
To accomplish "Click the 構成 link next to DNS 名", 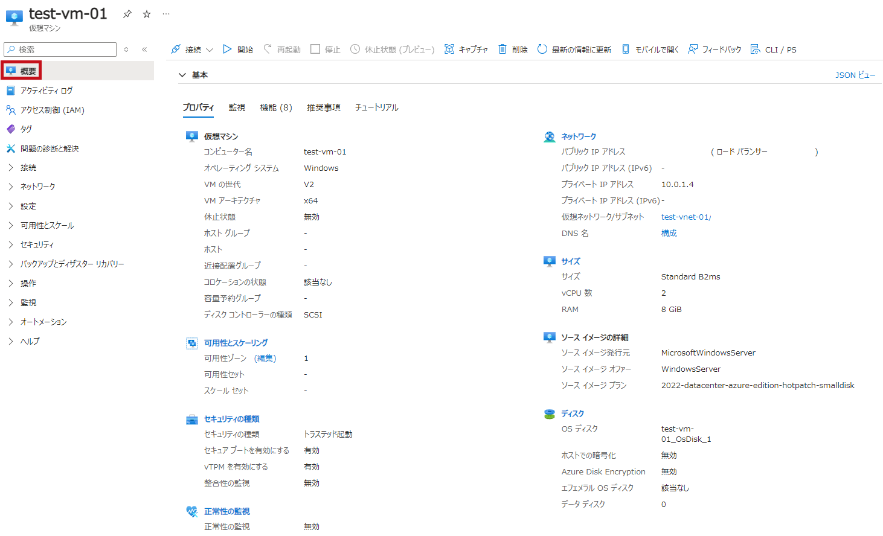I will (669, 233).
